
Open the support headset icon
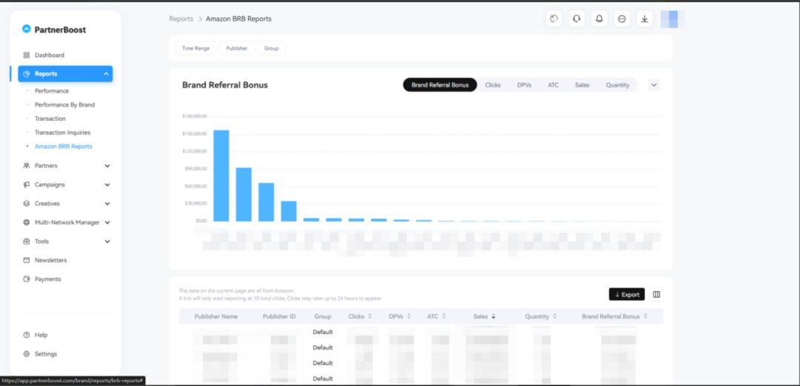(576, 19)
